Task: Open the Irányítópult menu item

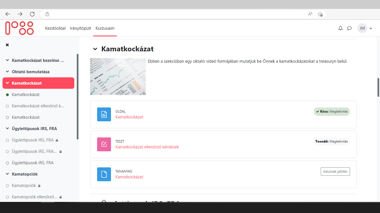Action: click(80, 28)
